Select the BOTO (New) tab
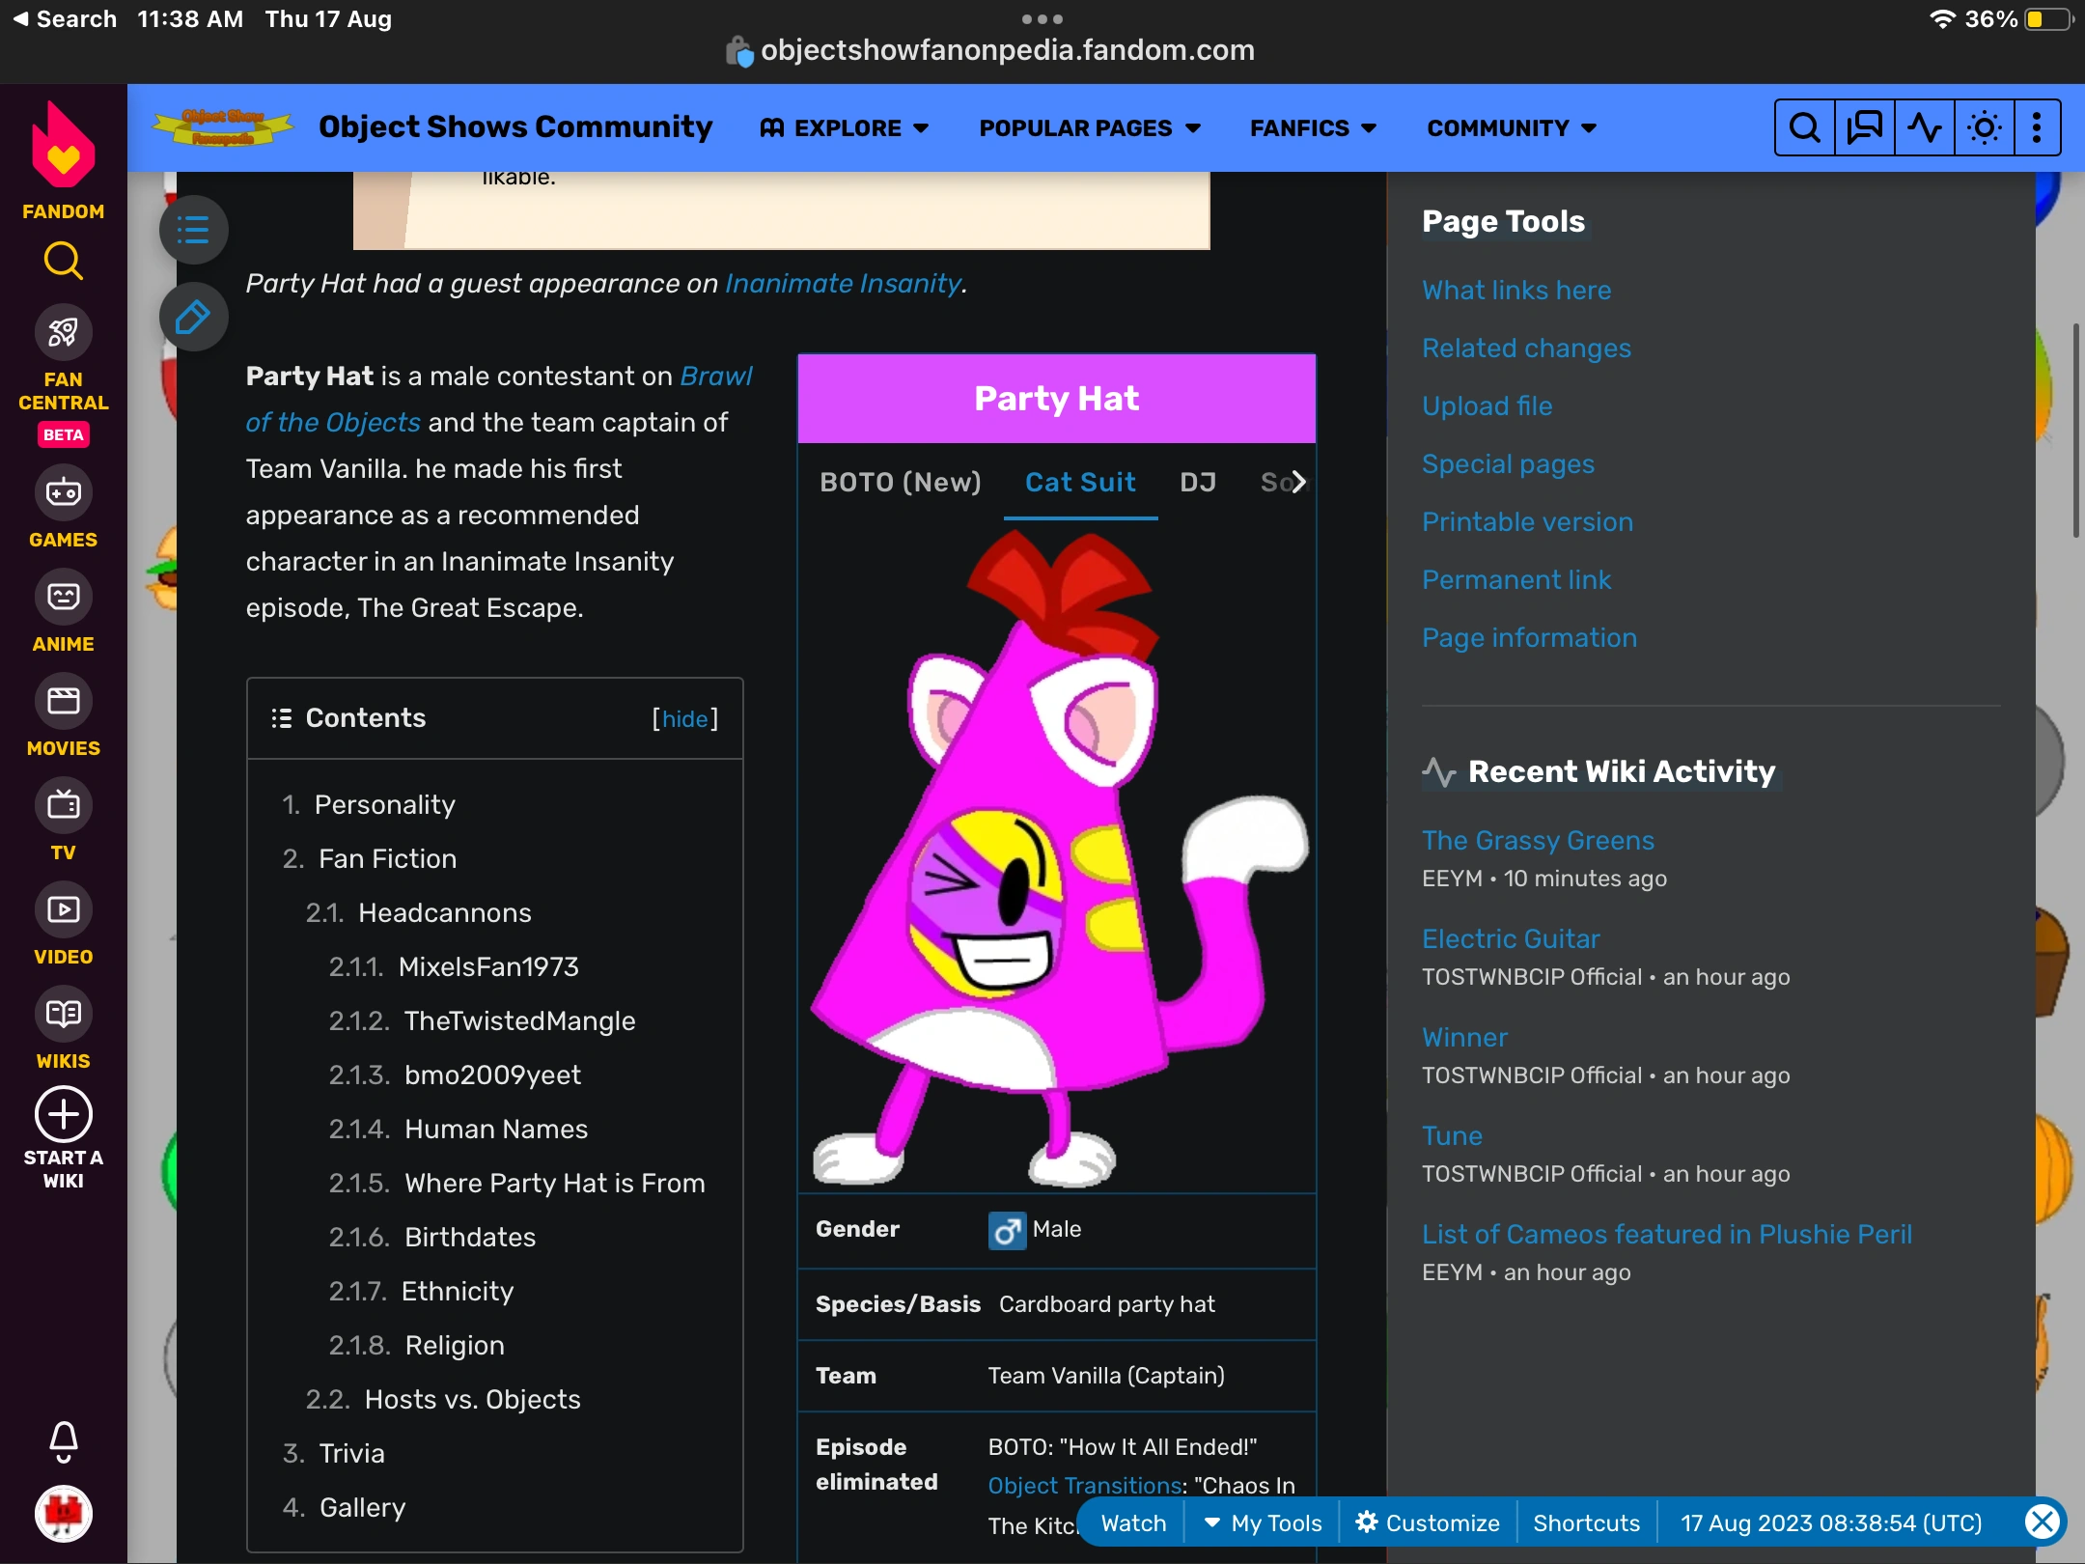2085x1564 pixels. 900,482
